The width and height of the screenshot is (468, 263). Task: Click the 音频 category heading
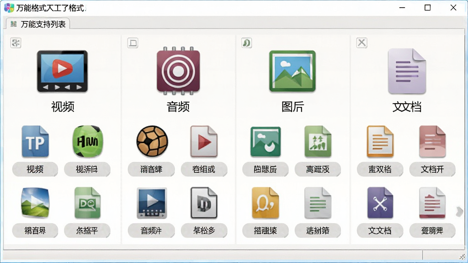click(178, 106)
